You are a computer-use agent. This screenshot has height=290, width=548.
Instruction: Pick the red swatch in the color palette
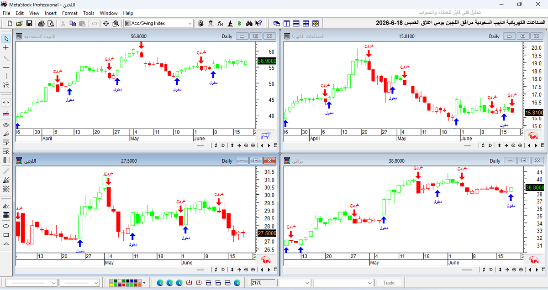point(124,285)
